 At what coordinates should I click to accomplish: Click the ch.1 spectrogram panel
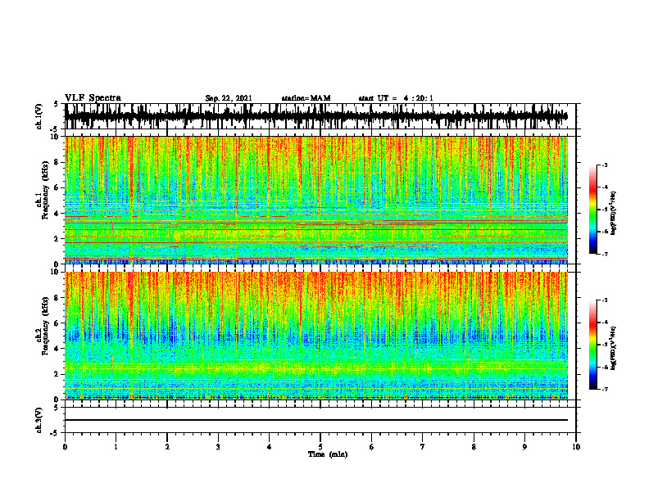[316, 200]
